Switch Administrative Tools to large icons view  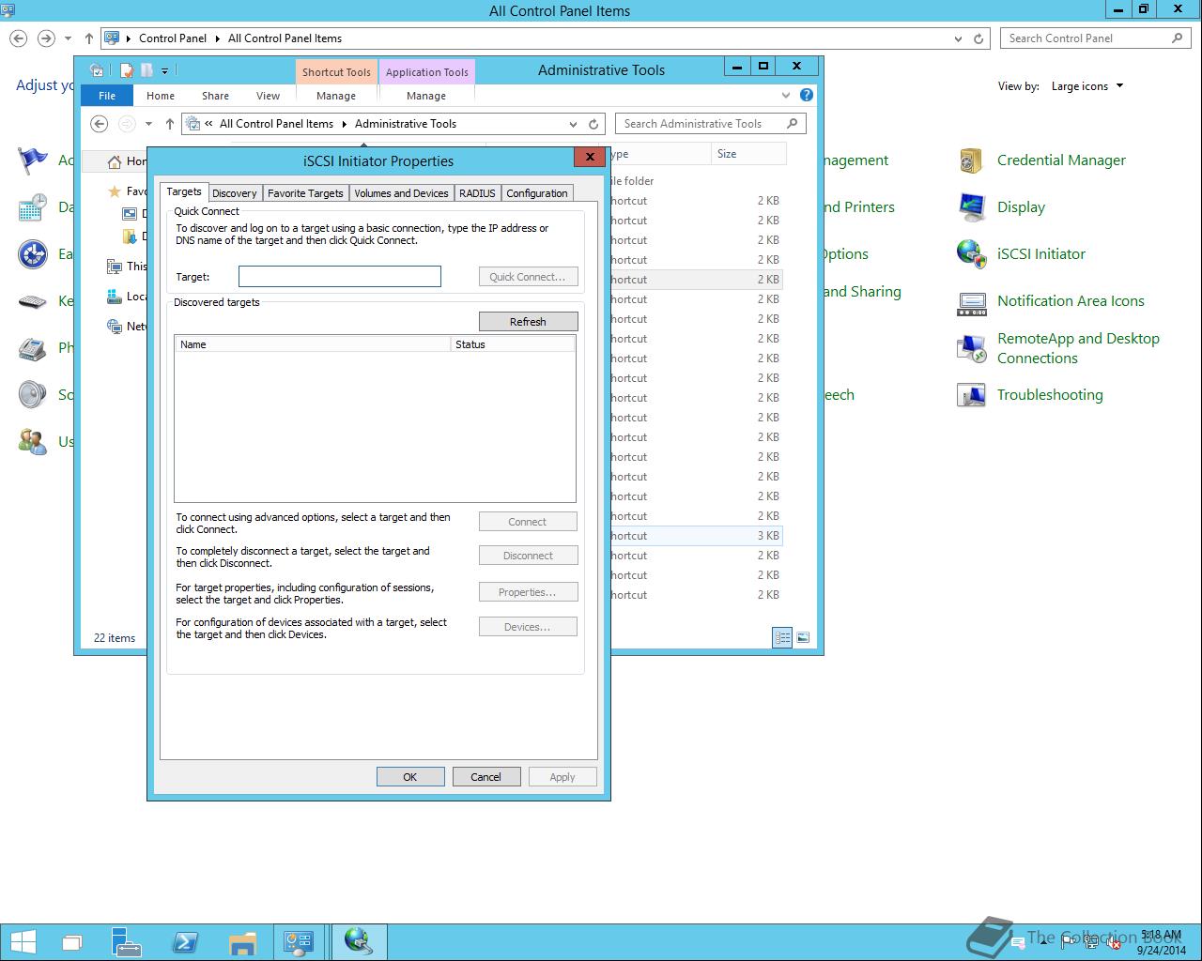[x=803, y=637]
